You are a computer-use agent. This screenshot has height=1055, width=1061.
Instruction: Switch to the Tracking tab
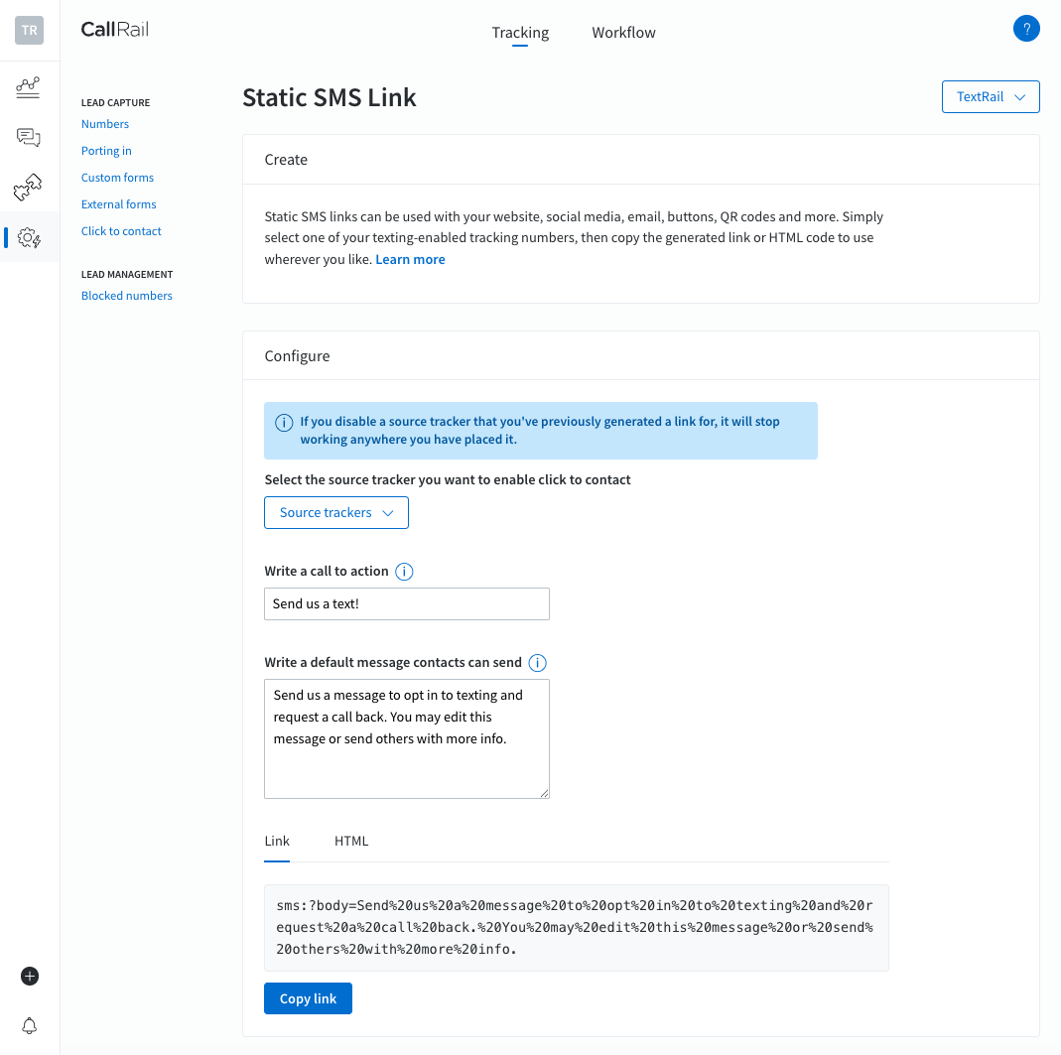[520, 33]
